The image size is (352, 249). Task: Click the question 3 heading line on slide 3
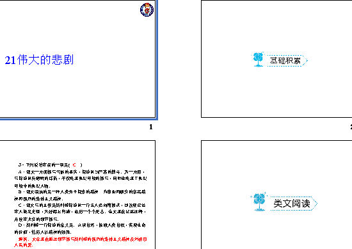51,165
